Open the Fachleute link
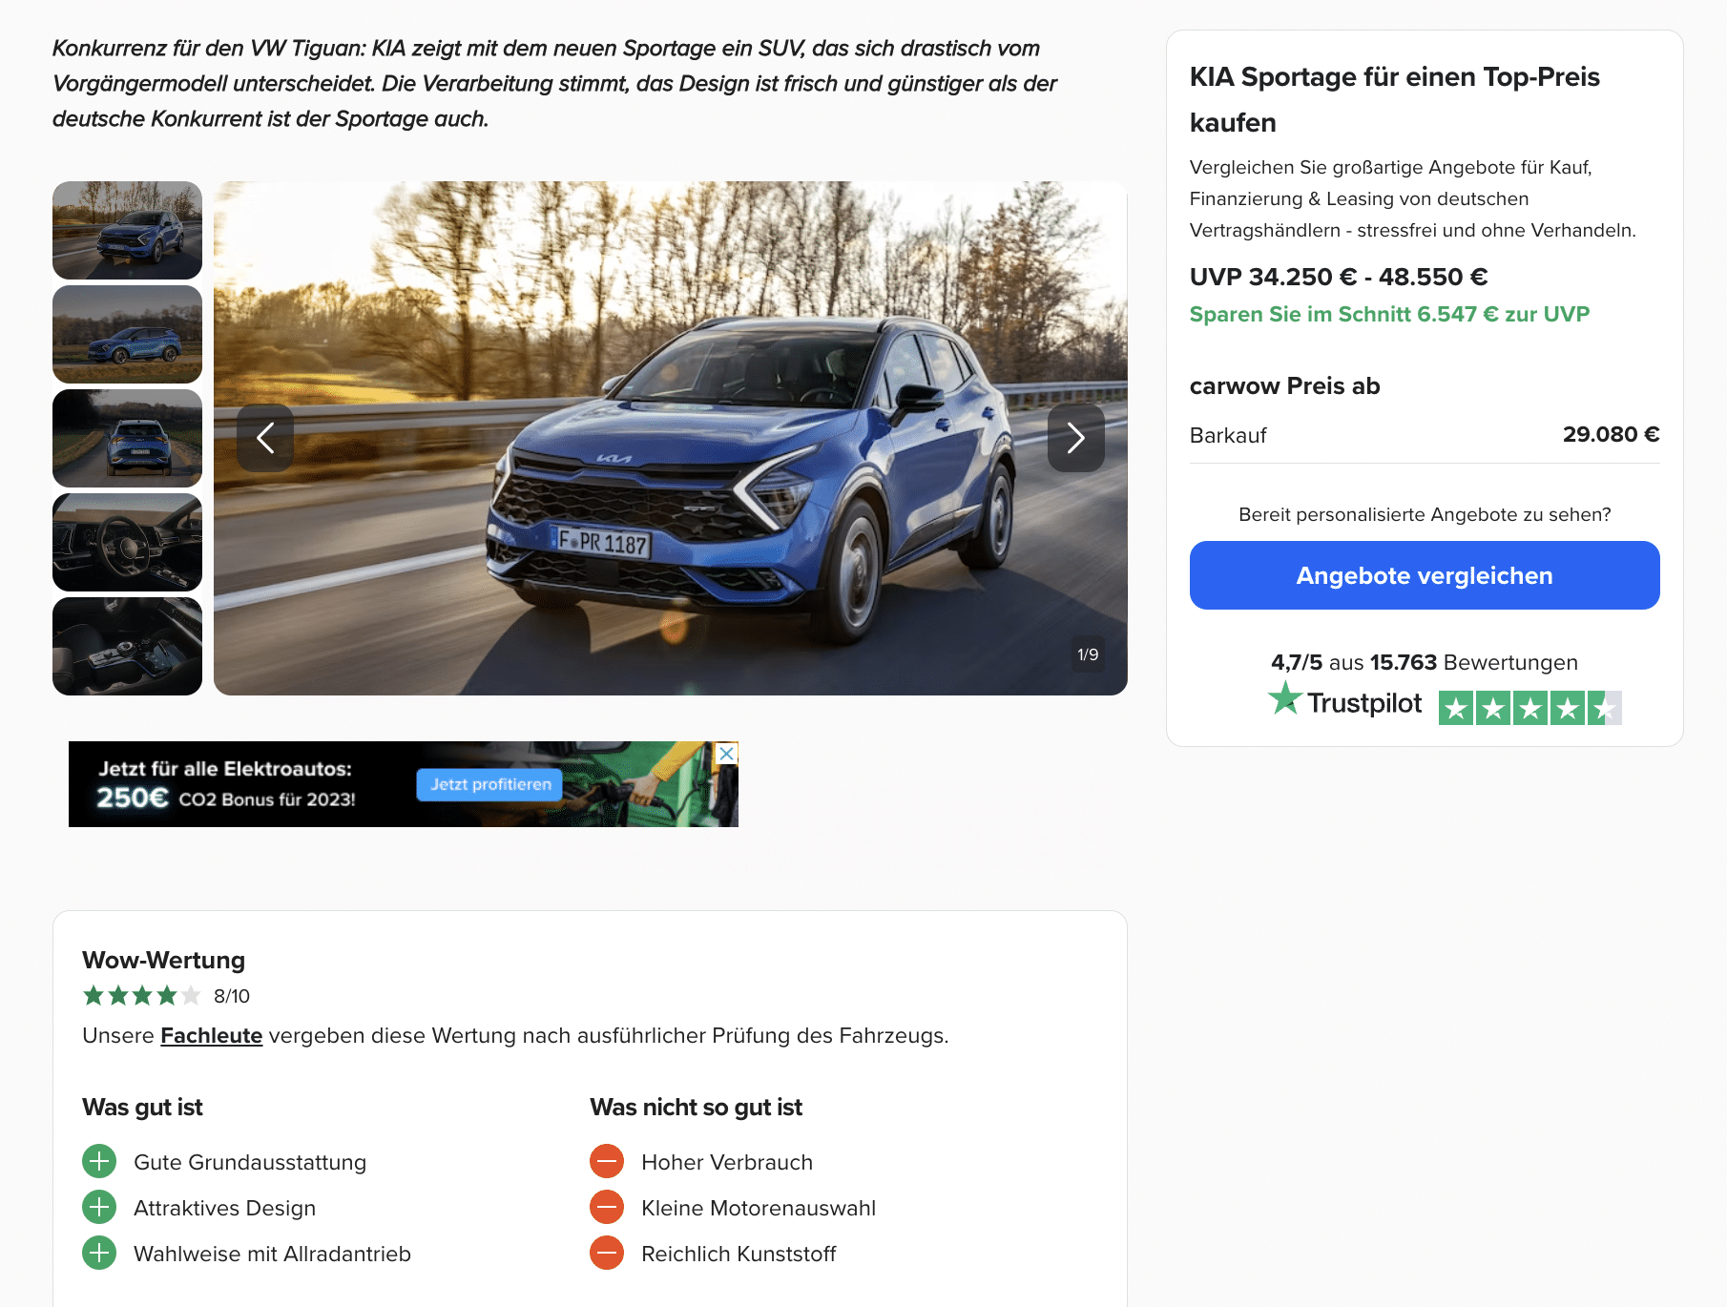1727x1307 pixels. pyautogui.click(x=211, y=1035)
